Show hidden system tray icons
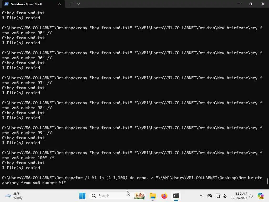269x202 pixels. click(201, 196)
